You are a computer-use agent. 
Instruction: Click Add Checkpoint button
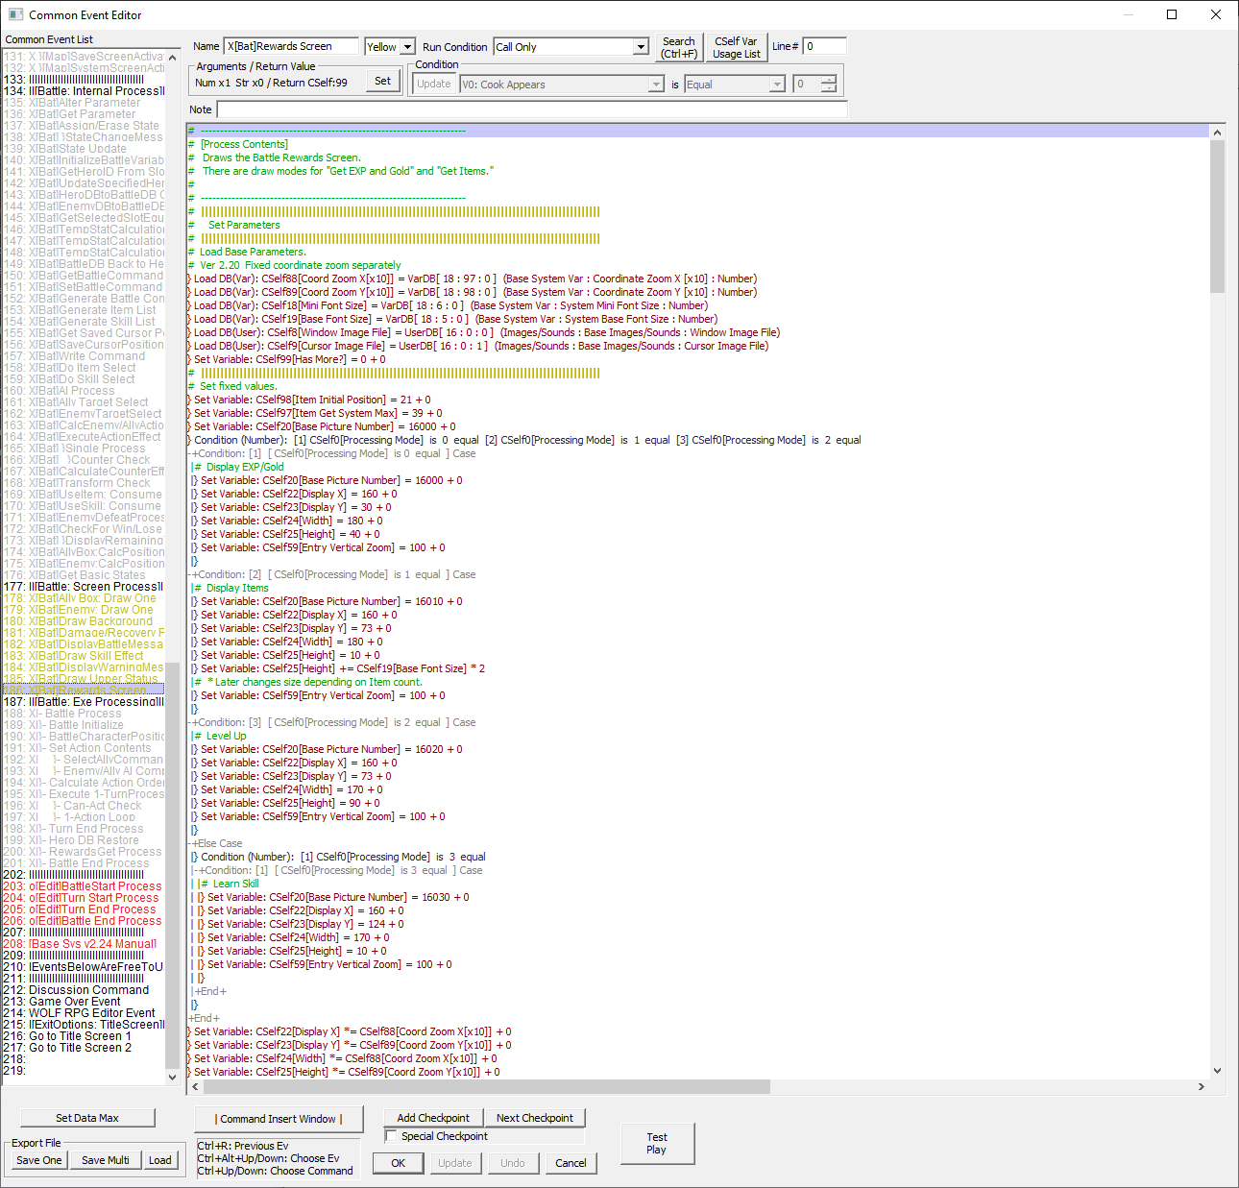(433, 1118)
